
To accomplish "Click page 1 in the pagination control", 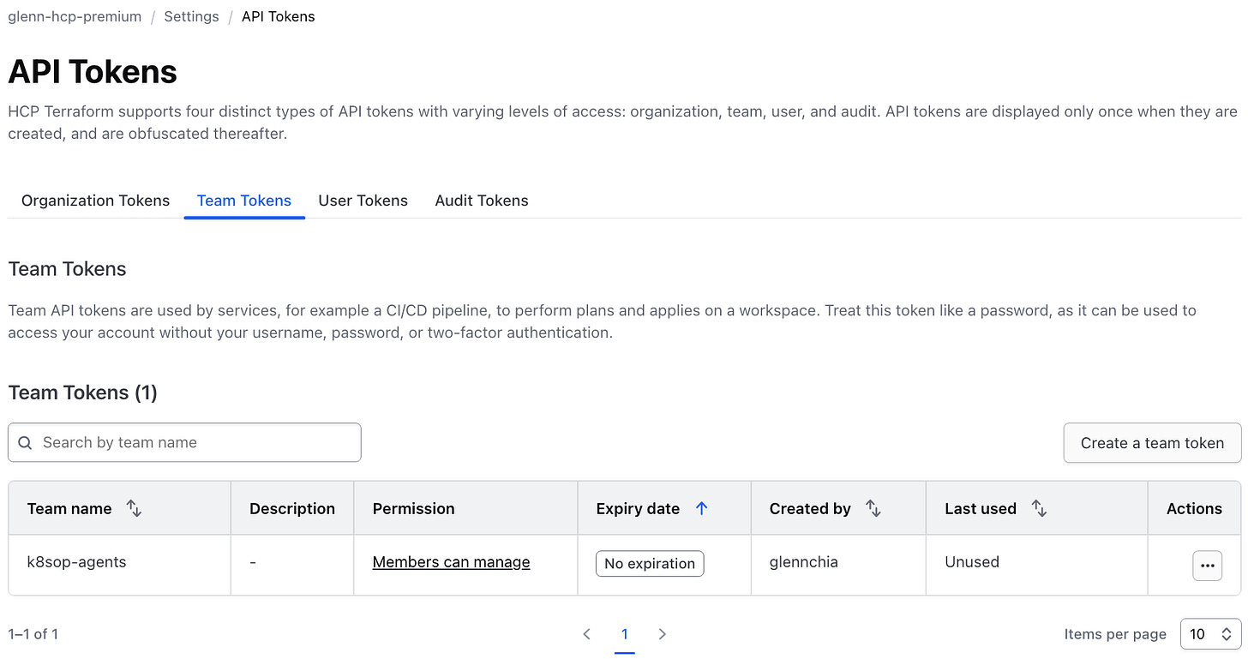I will coord(625,633).
